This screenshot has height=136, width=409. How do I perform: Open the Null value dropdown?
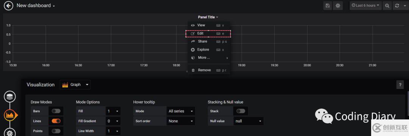[248, 121]
